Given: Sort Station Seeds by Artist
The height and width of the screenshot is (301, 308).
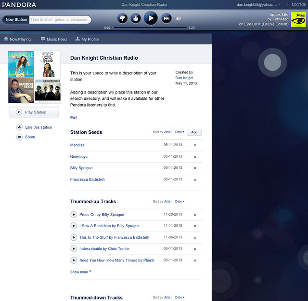Looking at the screenshot, I should coord(168,132).
